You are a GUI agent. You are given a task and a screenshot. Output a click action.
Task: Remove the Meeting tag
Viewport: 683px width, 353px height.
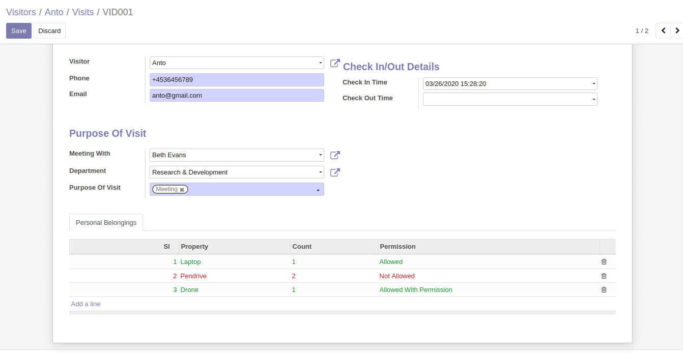coord(182,190)
